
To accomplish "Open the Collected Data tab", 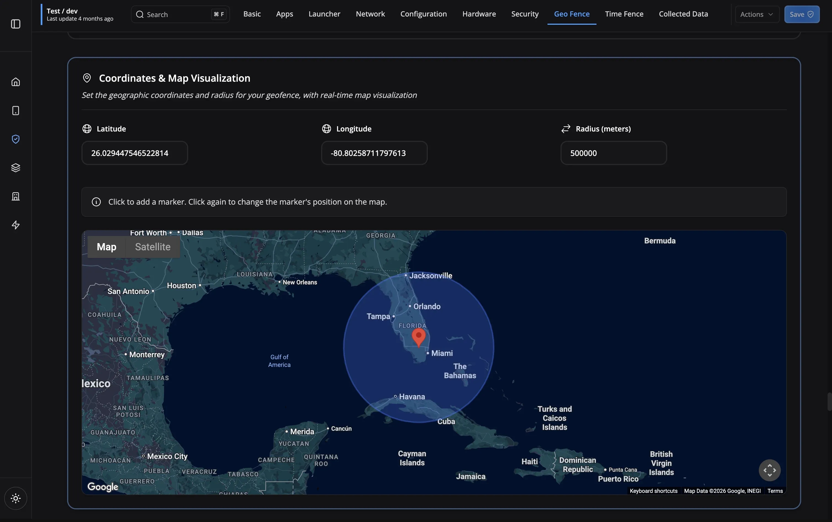I will (x=683, y=14).
